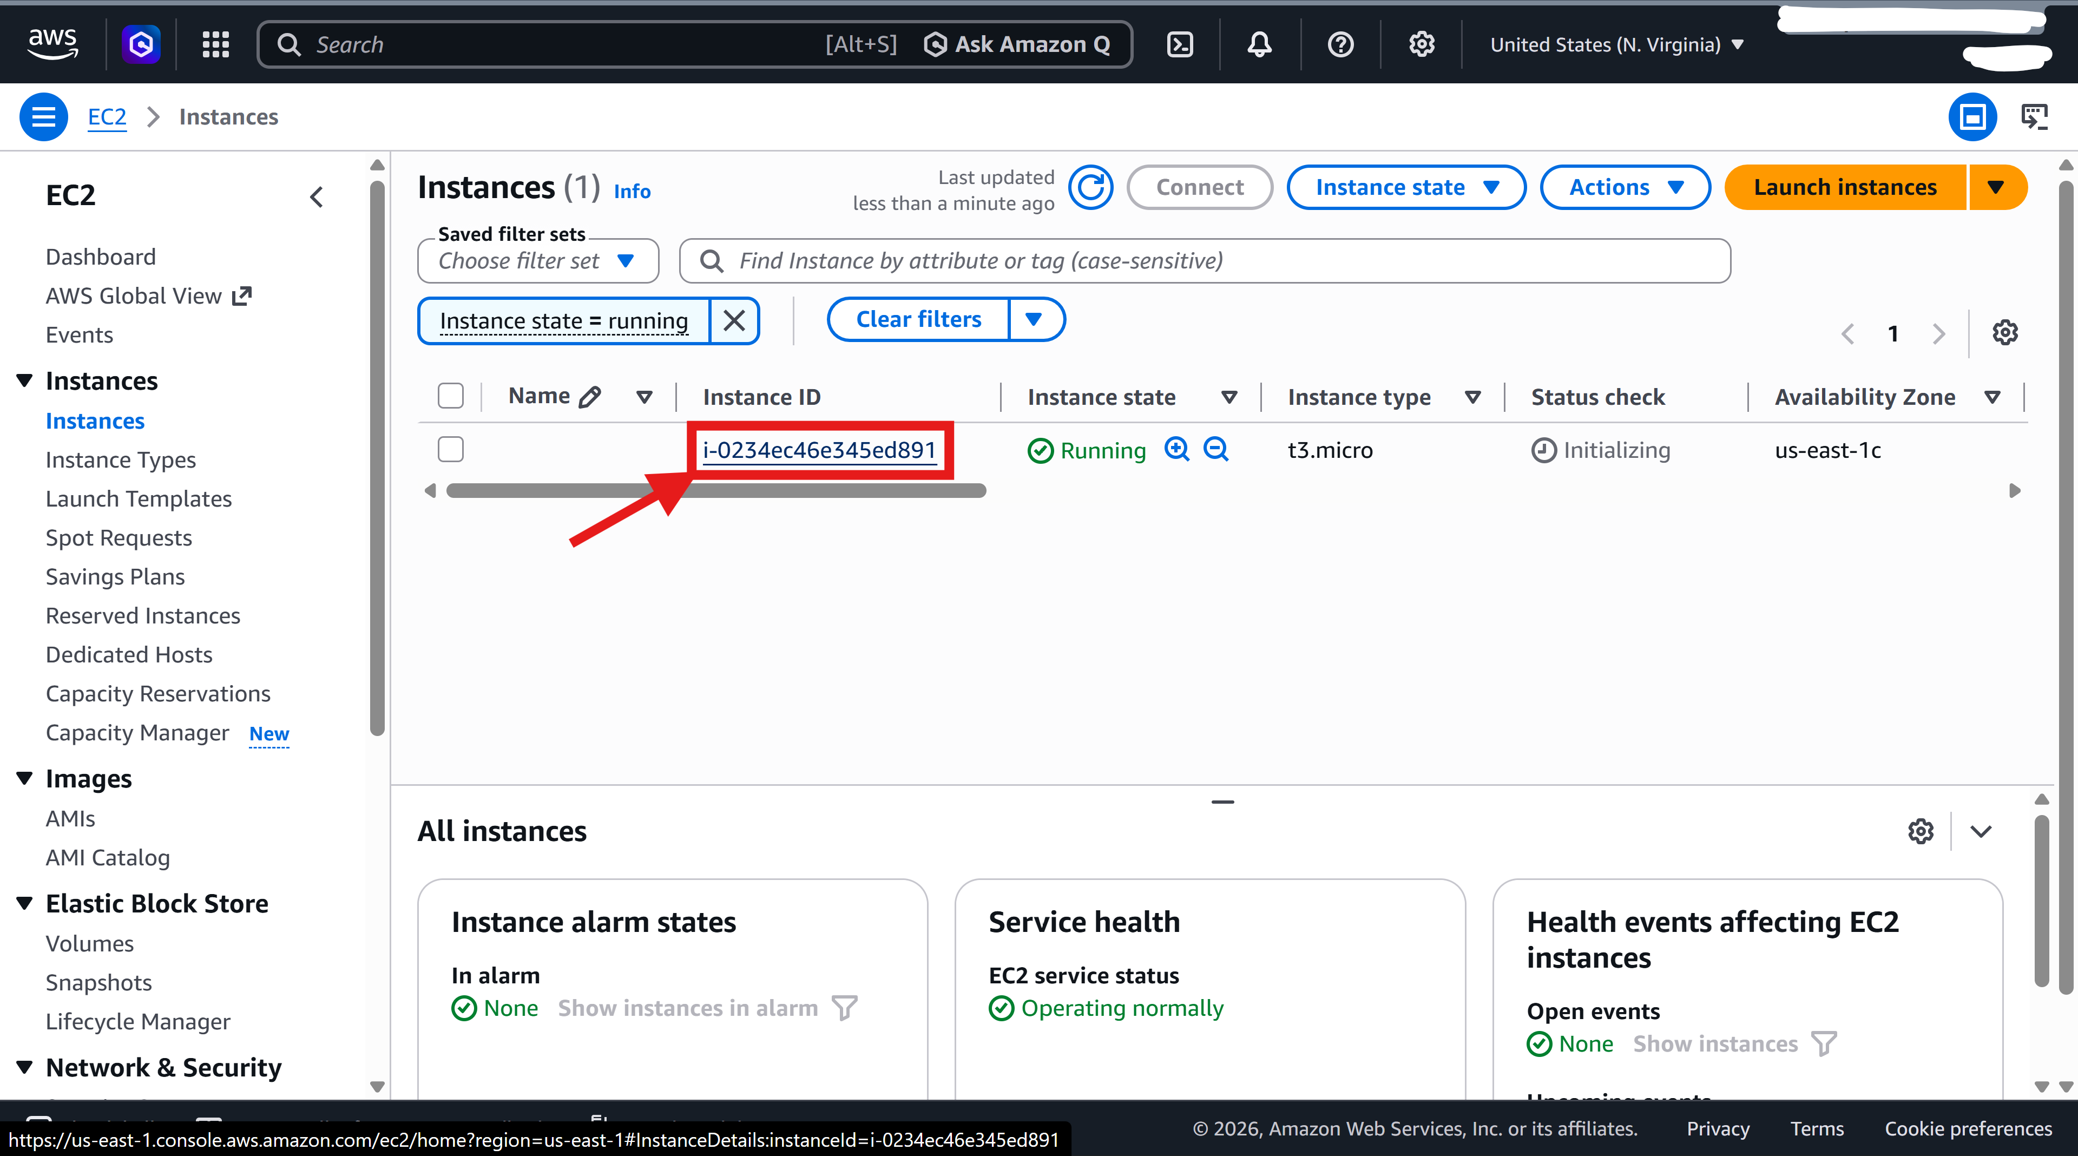Image resolution: width=2078 pixels, height=1156 pixels.
Task: Click the horizontal scrollbar under instances table
Action: pos(715,490)
